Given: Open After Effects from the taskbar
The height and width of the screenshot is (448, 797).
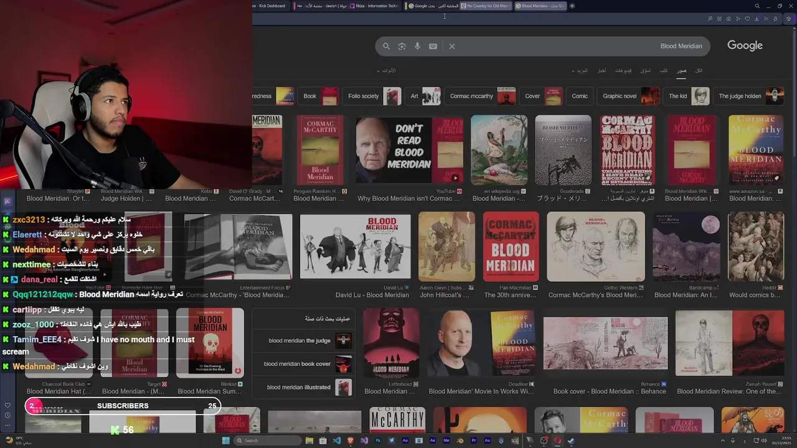Looking at the screenshot, I should coord(433,441).
